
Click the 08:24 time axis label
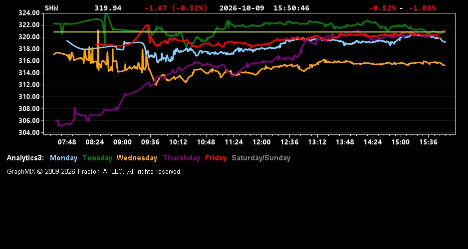[95, 142]
